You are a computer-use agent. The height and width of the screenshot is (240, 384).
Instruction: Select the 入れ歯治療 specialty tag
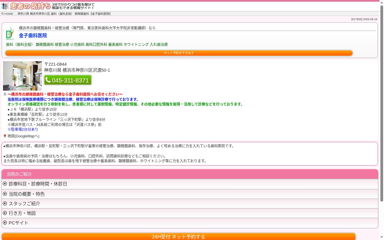click(159, 44)
